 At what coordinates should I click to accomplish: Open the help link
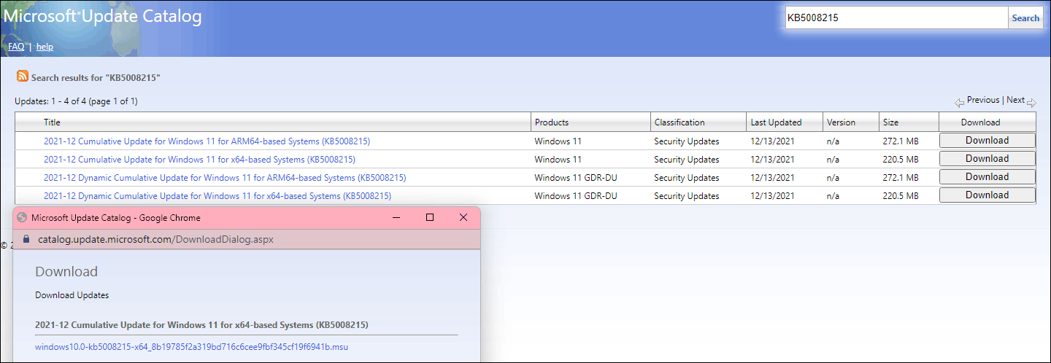[45, 47]
